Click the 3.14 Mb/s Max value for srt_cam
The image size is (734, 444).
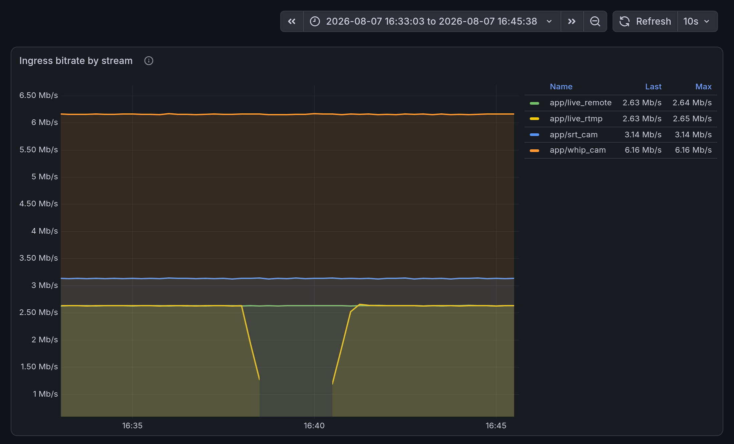[x=693, y=135]
